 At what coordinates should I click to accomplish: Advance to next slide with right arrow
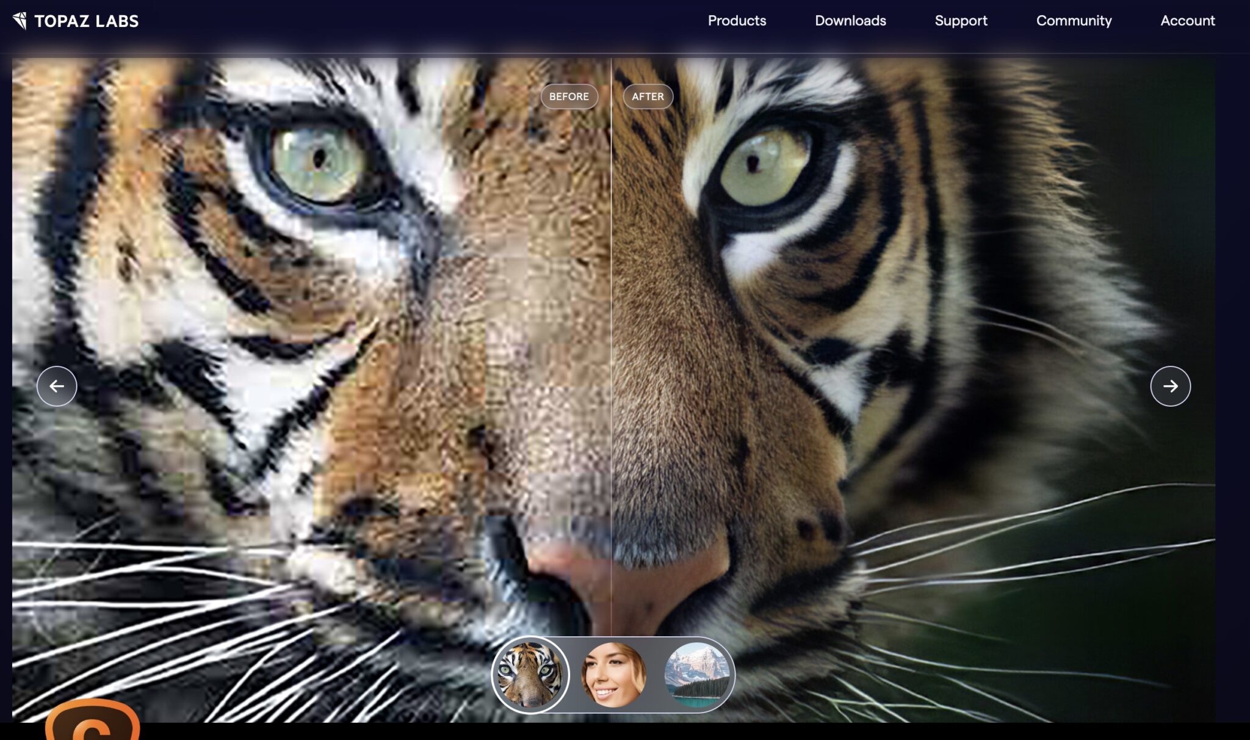coord(1170,386)
